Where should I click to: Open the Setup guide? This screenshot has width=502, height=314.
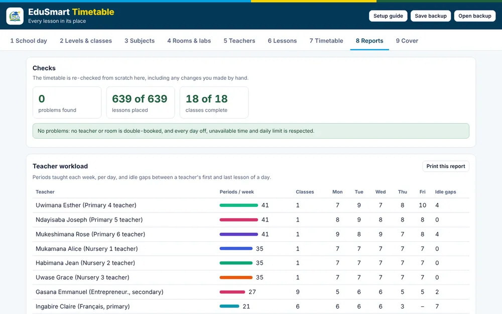(x=388, y=16)
